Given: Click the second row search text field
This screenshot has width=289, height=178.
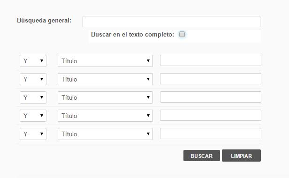Looking at the screenshot, I should coord(211,79).
